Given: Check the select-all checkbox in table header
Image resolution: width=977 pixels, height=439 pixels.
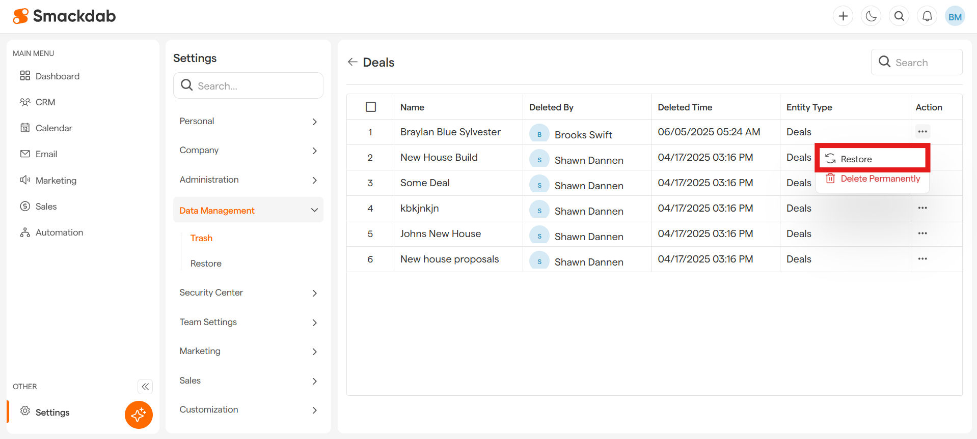Looking at the screenshot, I should [371, 107].
